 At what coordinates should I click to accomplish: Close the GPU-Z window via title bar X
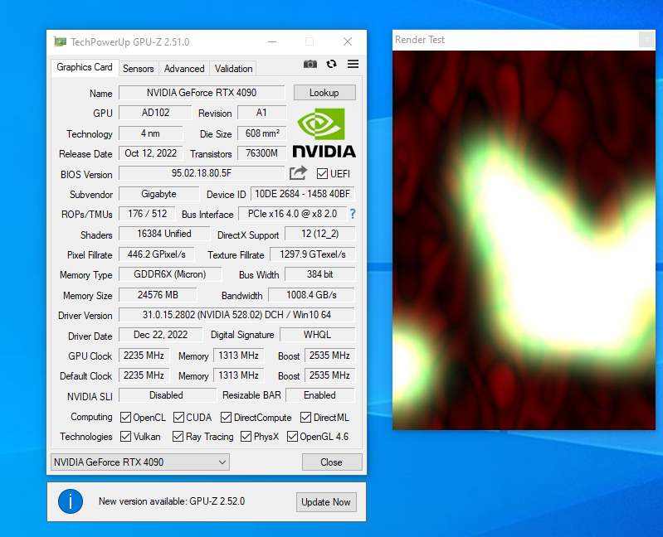click(348, 41)
